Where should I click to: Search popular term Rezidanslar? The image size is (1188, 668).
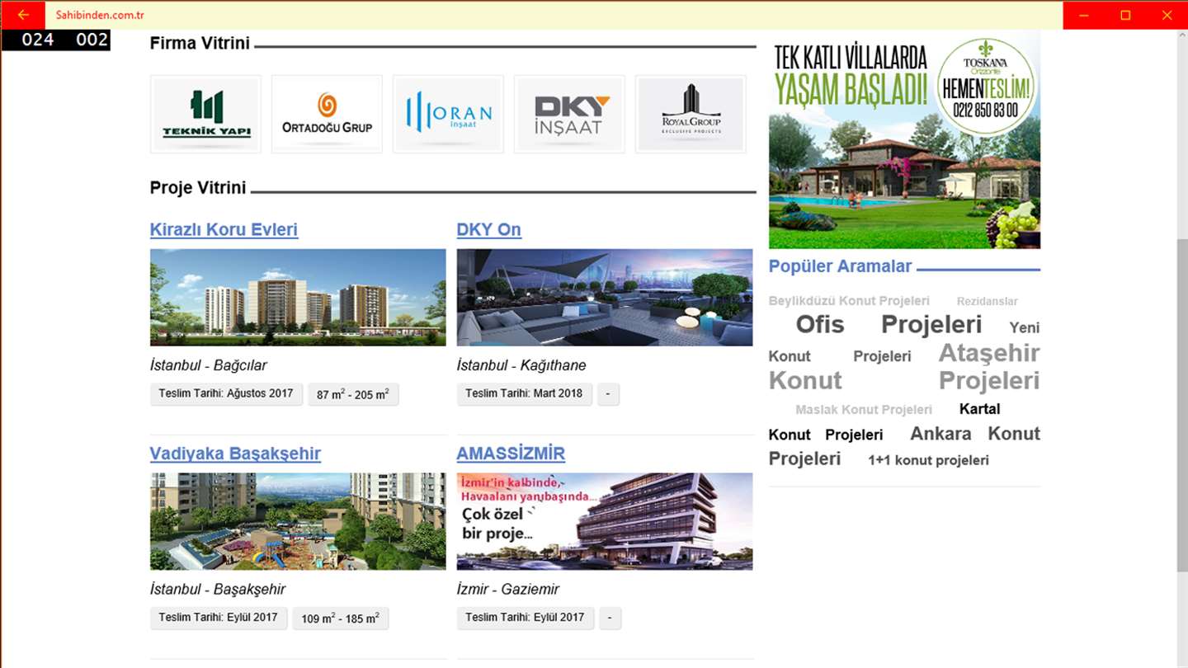[987, 302]
